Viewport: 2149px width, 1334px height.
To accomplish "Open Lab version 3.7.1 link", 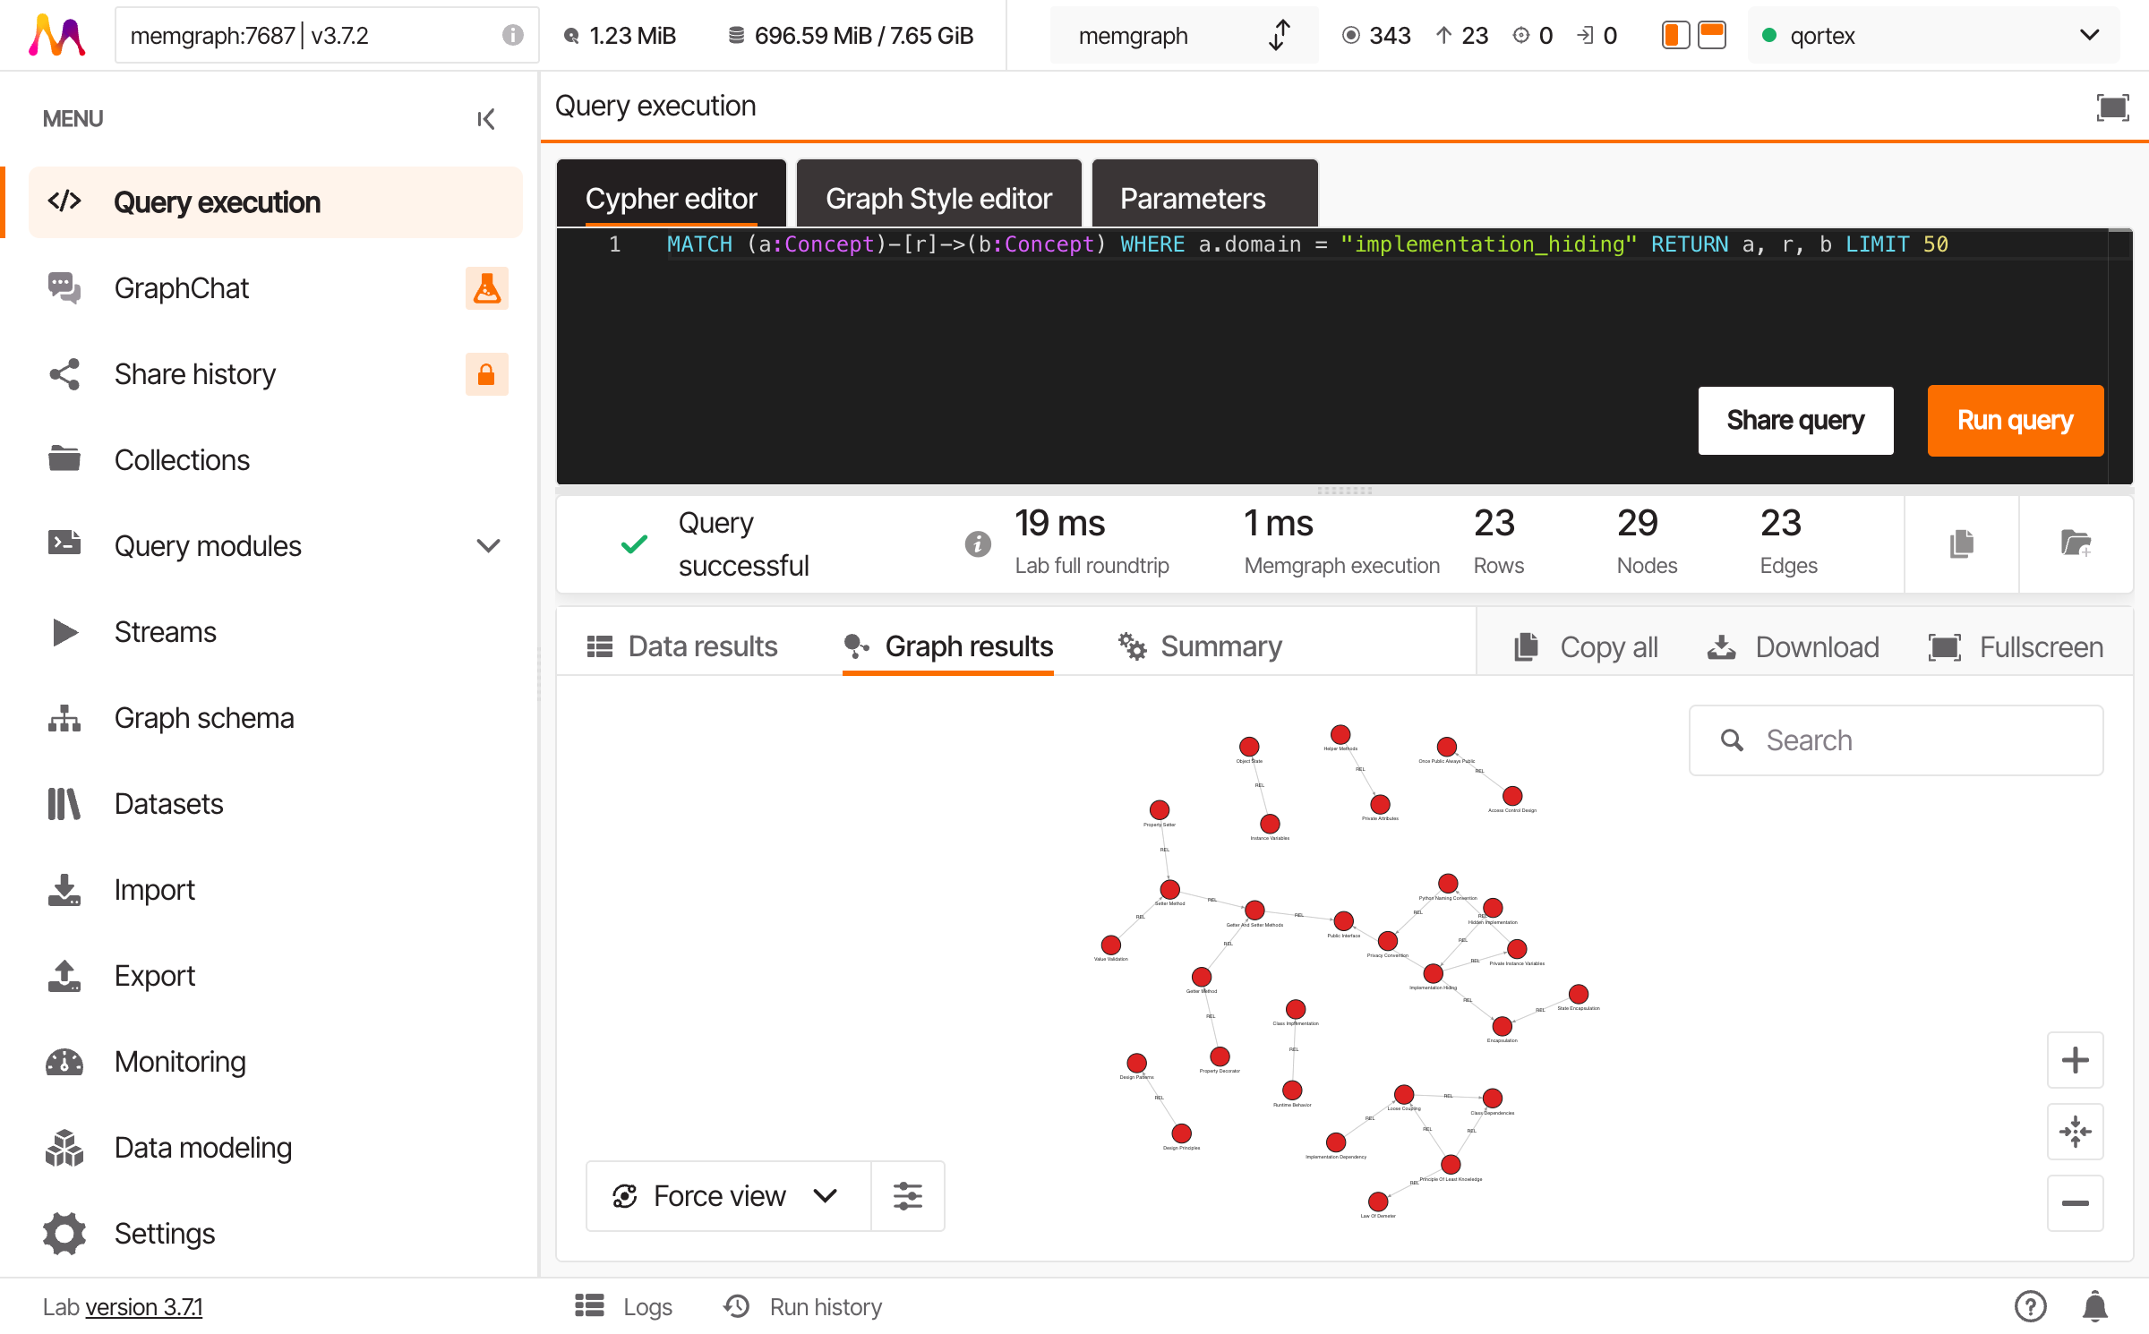I will tap(143, 1307).
